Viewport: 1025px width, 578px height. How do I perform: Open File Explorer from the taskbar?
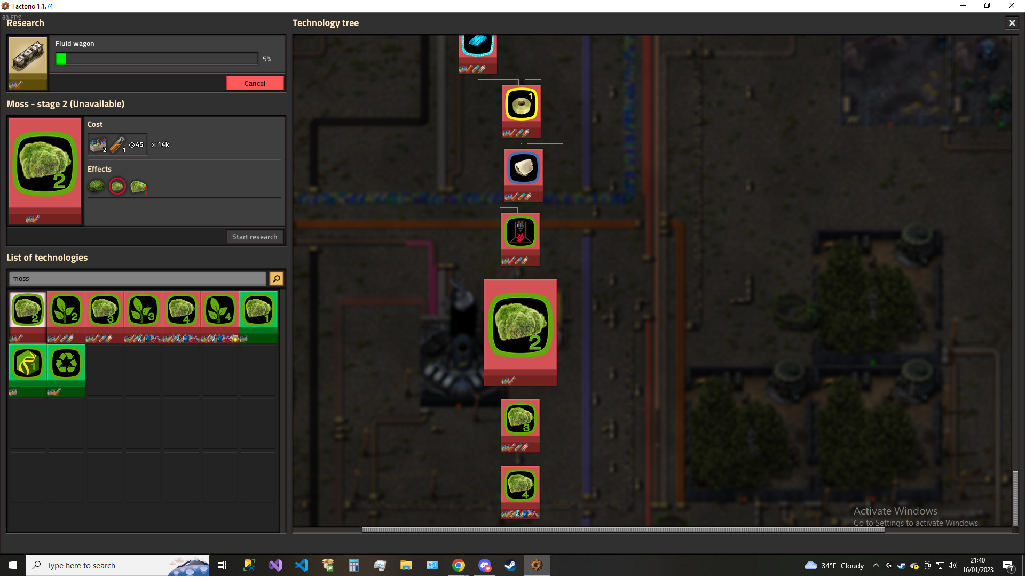406,565
